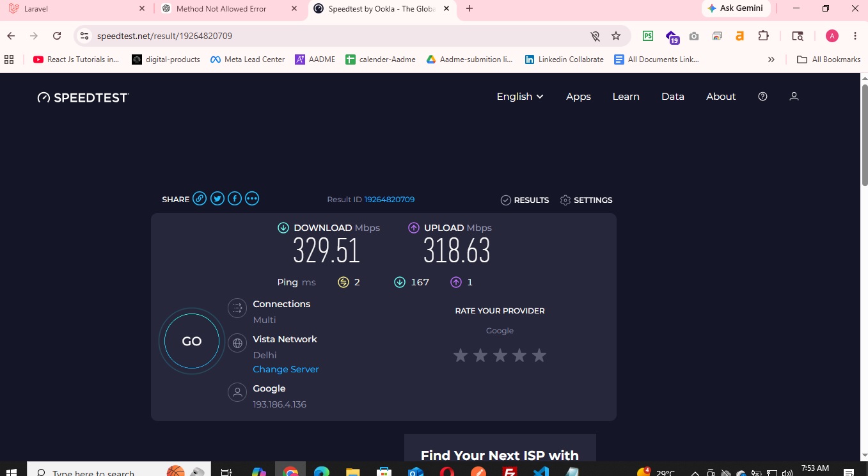Bookmark this page with the star icon
This screenshot has height=476, width=868.
pos(616,36)
